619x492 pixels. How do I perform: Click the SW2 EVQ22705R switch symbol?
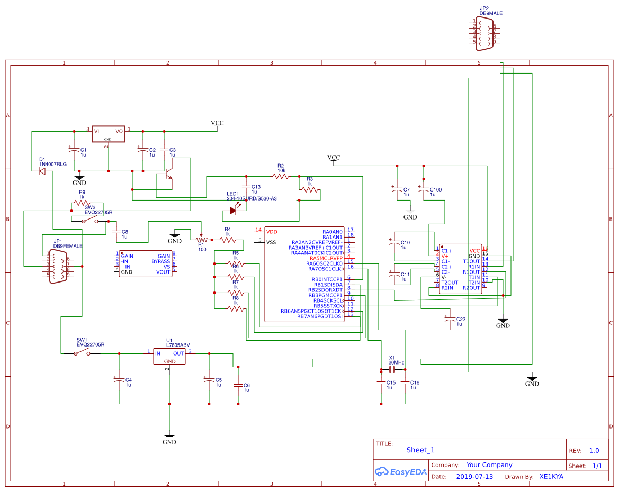[x=90, y=220]
